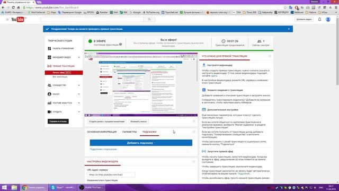
Task: Click the Изменить значок button
Action: coord(138,121)
